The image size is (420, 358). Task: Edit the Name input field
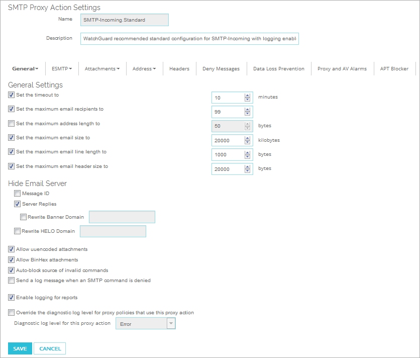pyautogui.click(x=124, y=20)
